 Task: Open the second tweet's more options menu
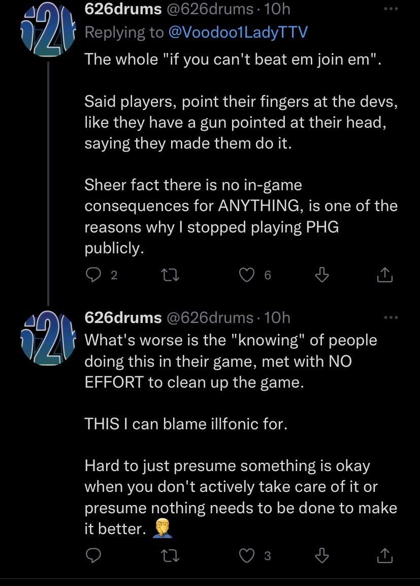coord(391,317)
